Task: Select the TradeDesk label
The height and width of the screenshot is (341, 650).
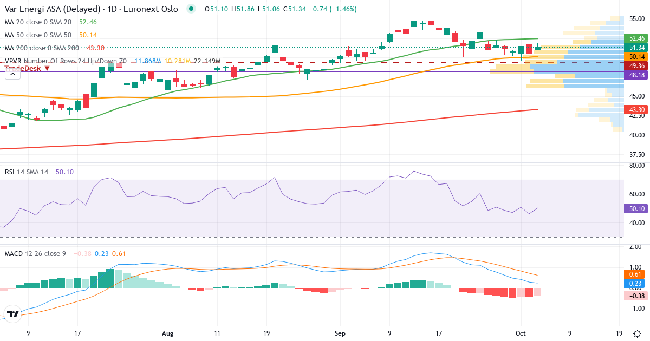Action: click(x=23, y=68)
